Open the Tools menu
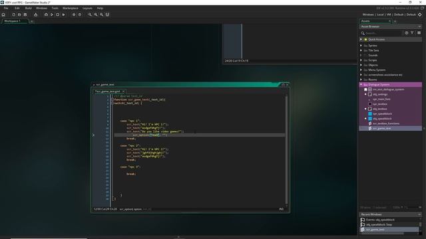 point(55,8)
